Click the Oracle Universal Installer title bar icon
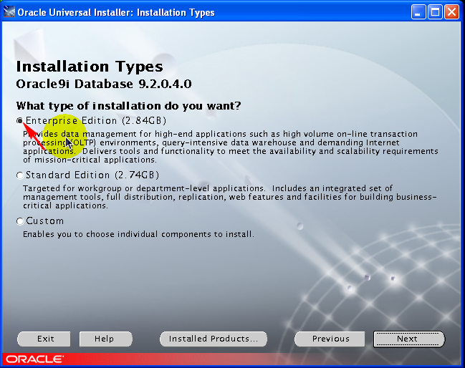The height and width of the screenshot is (368, 465). coord(9,12)
